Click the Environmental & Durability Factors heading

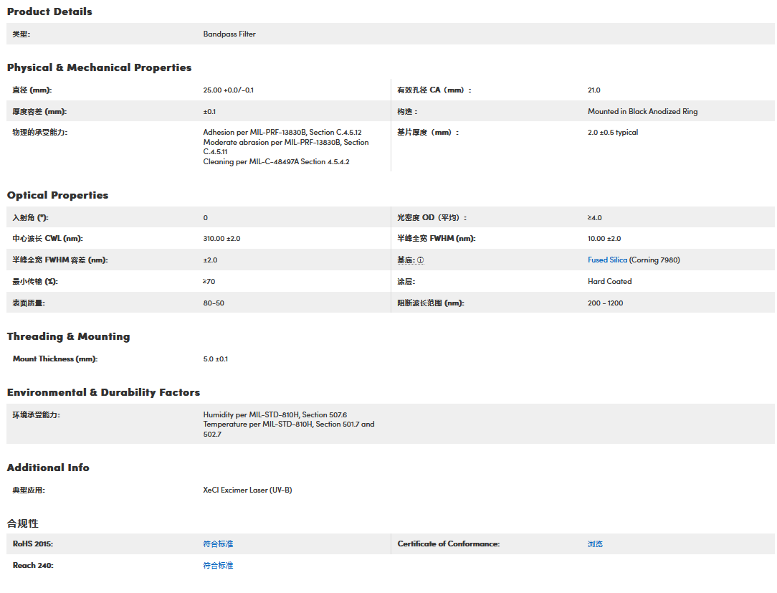(103, 392)
